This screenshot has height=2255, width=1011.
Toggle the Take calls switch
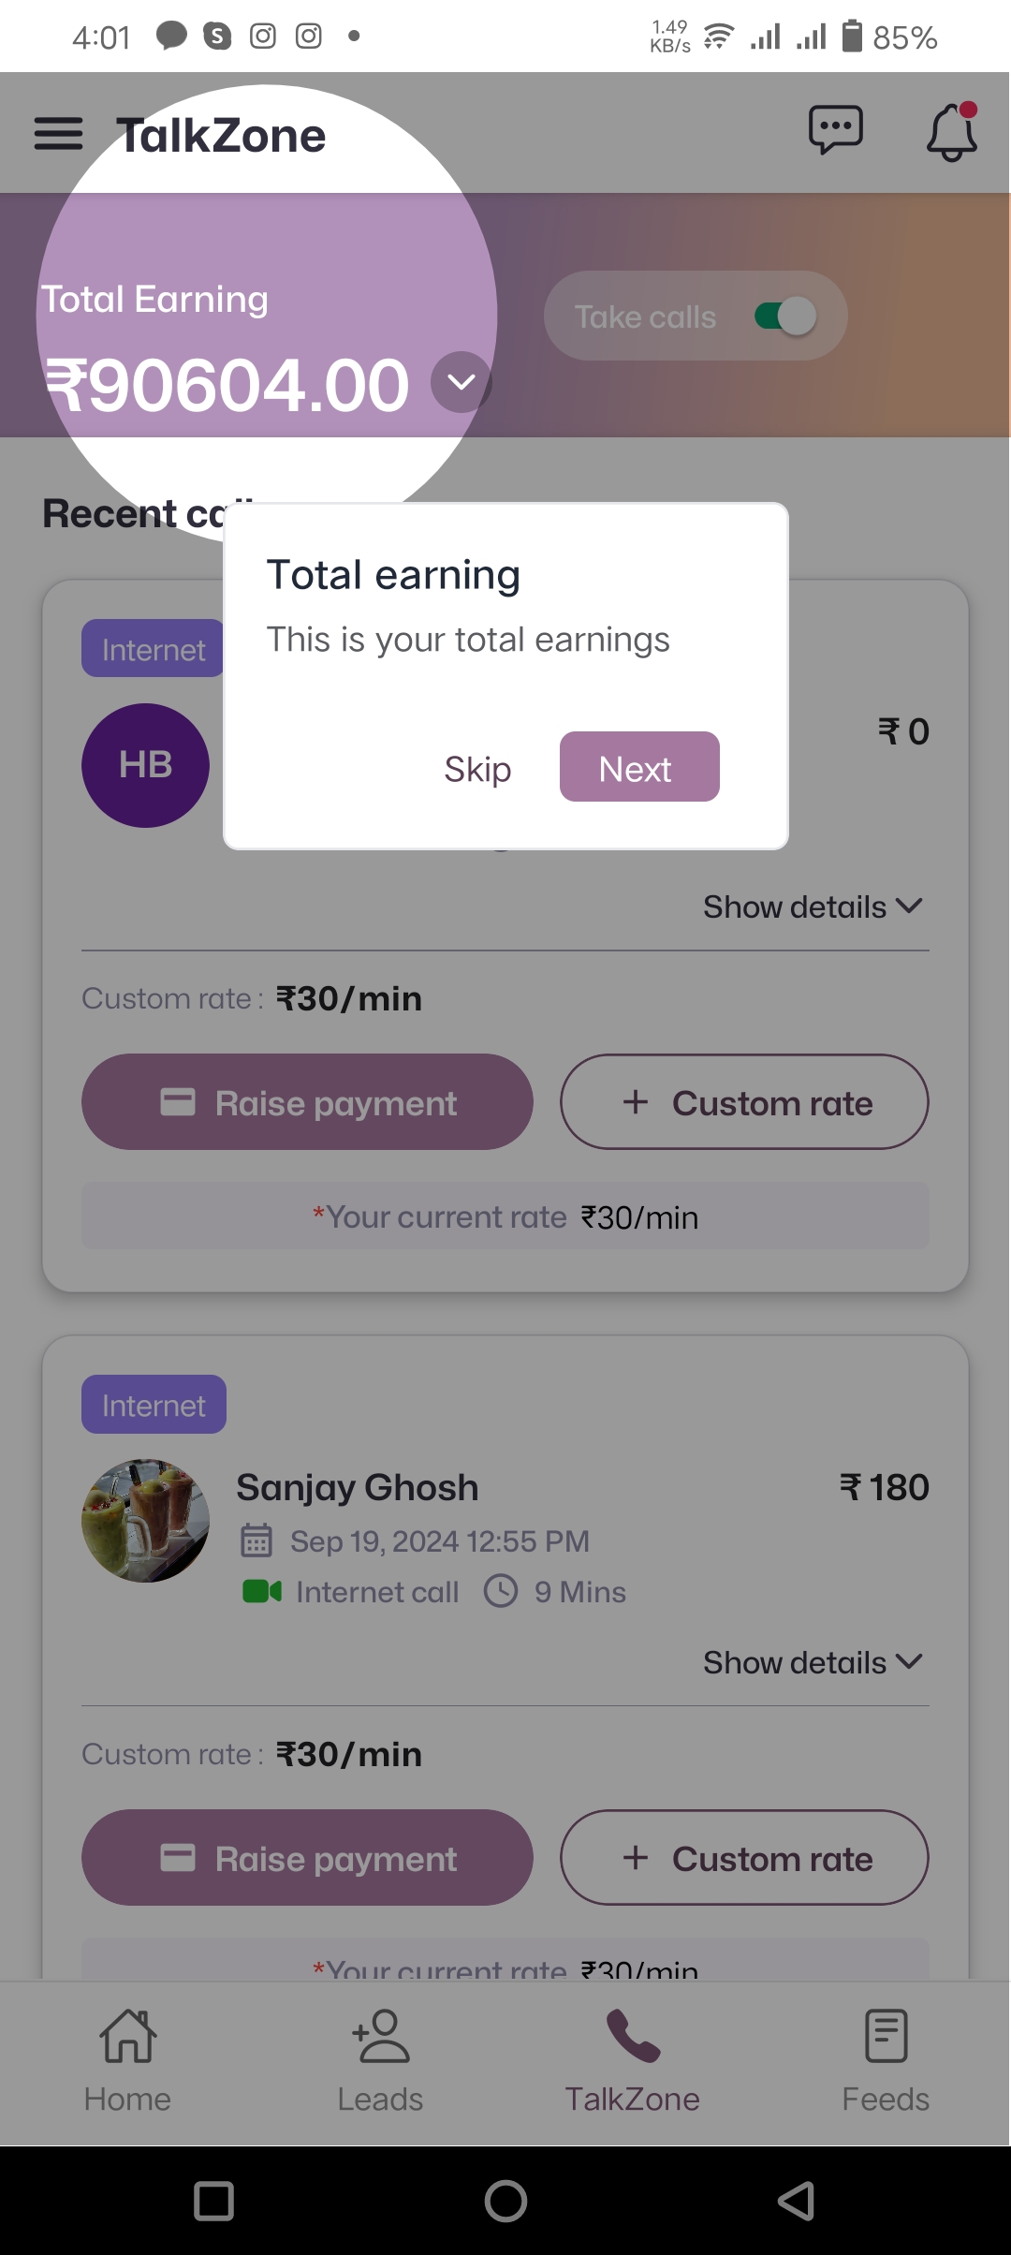click(785, 317)
